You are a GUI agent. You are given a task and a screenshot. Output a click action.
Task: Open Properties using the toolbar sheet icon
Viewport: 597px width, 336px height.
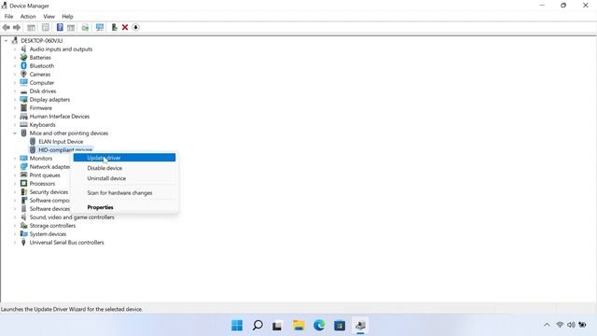click(46, 27)
